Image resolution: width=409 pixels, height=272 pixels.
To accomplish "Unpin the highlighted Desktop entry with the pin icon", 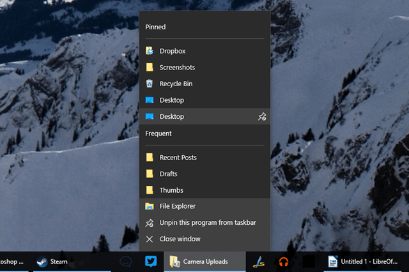I will coord(262,116).
